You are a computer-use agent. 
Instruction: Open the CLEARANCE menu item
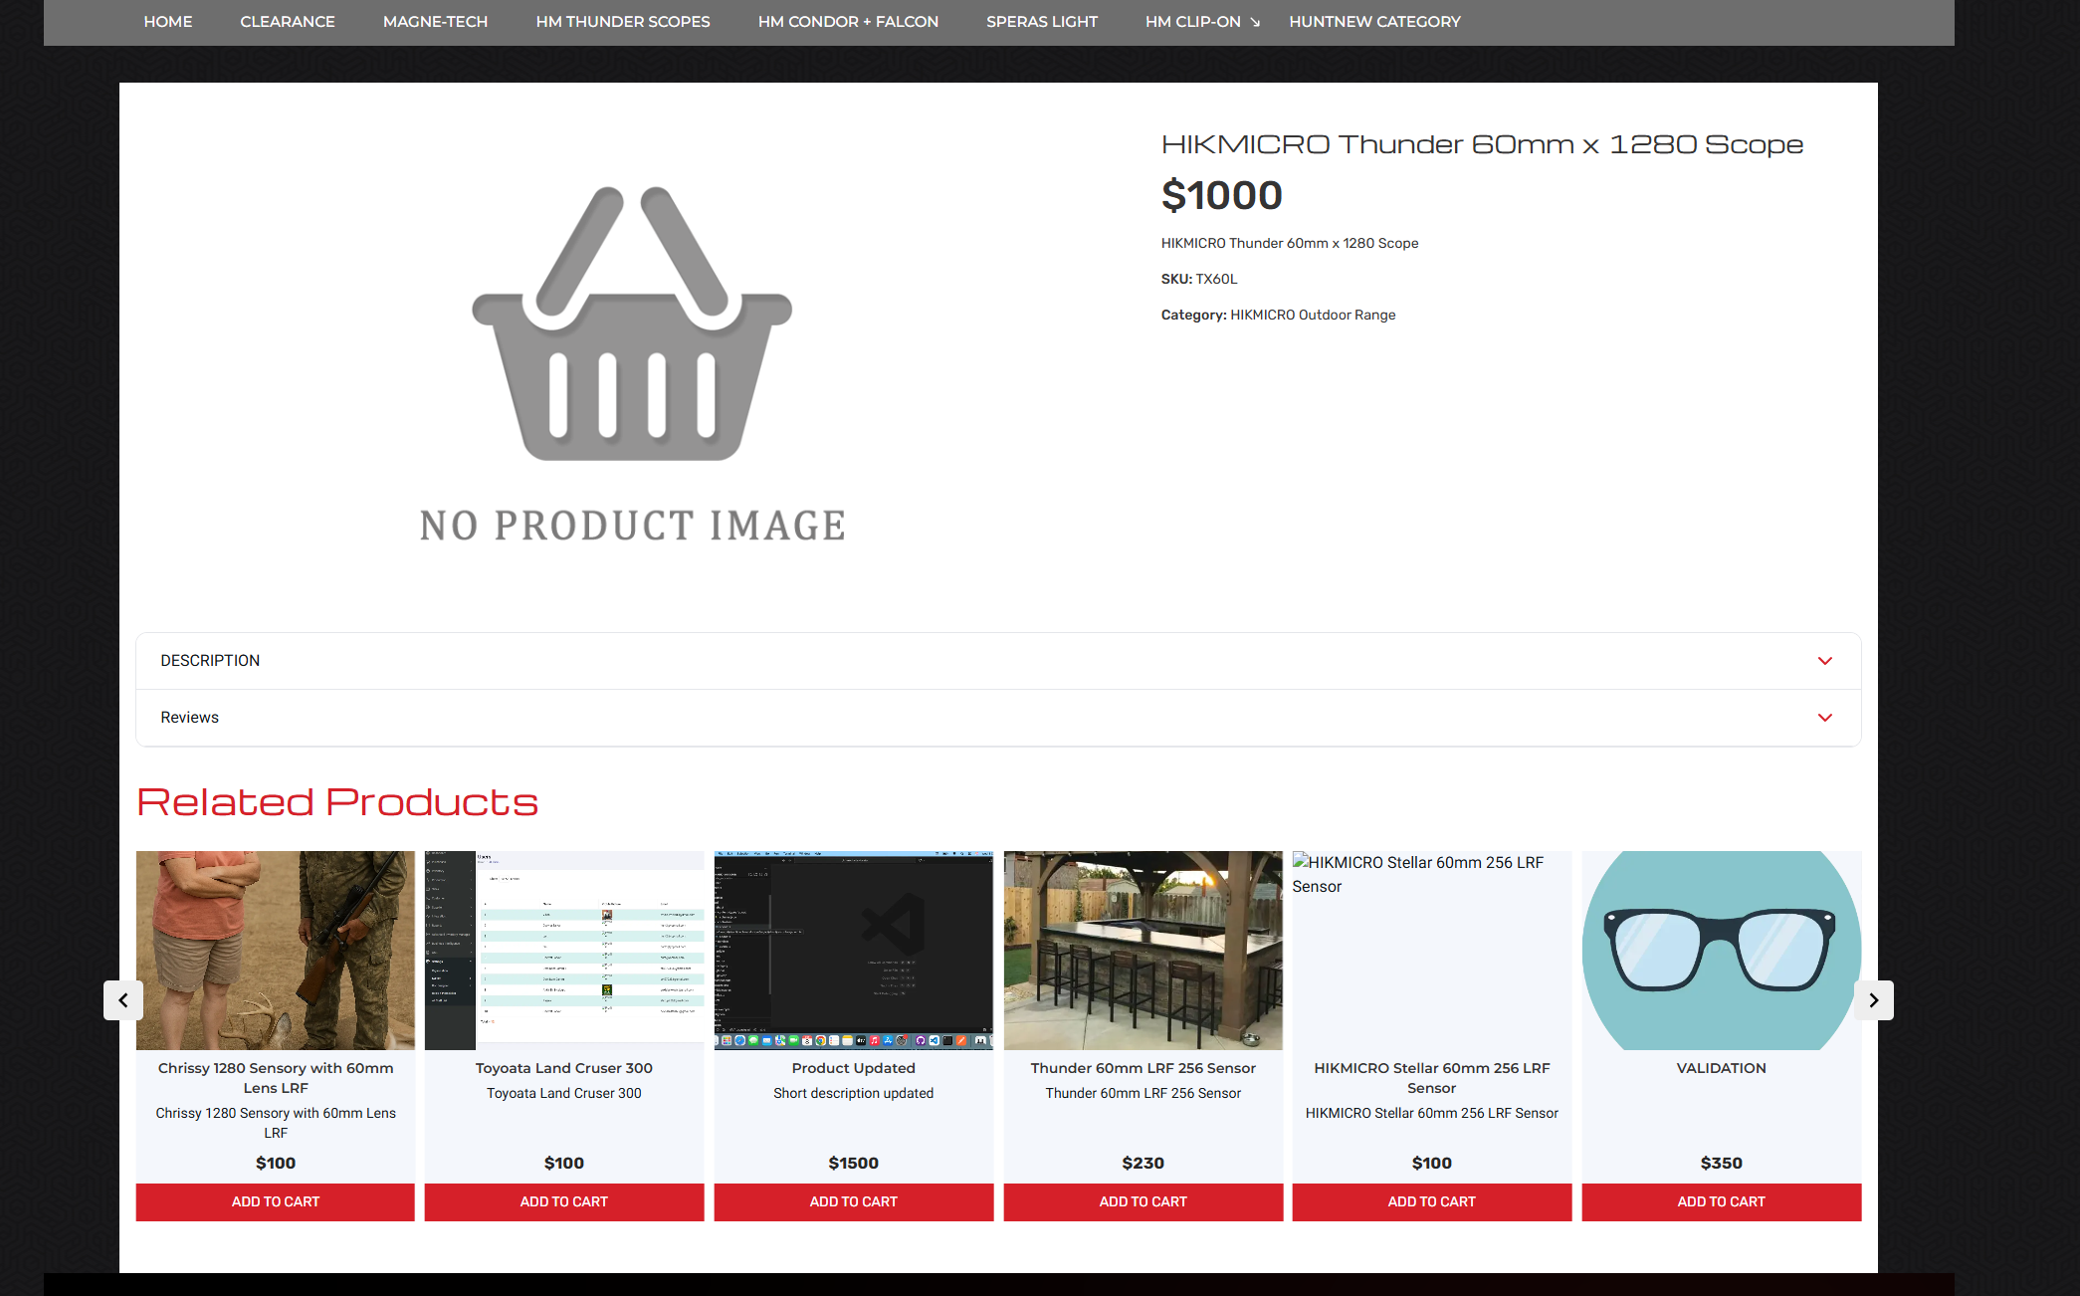(x=287, y=22)
